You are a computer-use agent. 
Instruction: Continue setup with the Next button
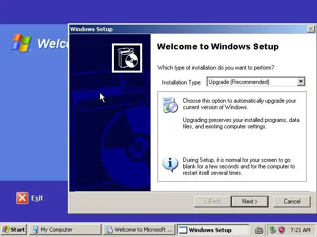[x=250, y=201]
